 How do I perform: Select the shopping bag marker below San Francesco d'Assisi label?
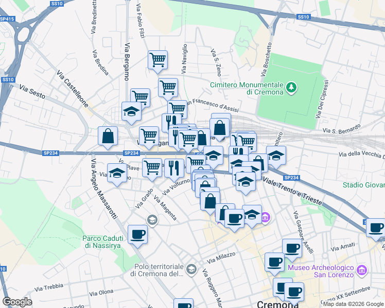[x=219, y=127]
